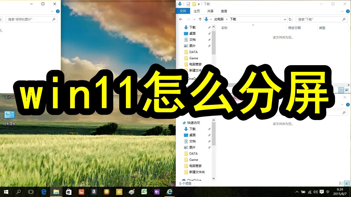Open the 主页 ribbon tab

(197, 11)
